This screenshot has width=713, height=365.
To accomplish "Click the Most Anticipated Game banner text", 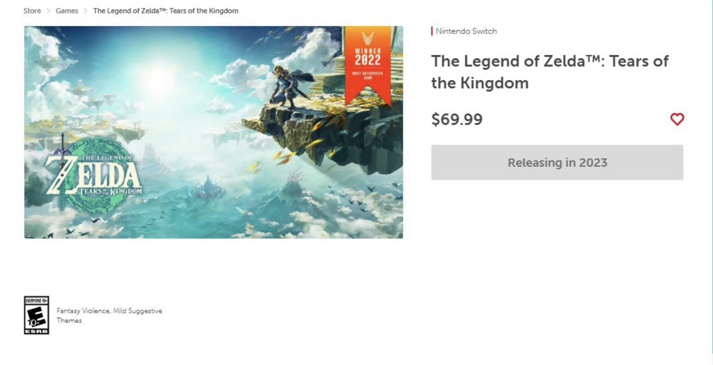I will pyautogui.click(x=368, y=74).
